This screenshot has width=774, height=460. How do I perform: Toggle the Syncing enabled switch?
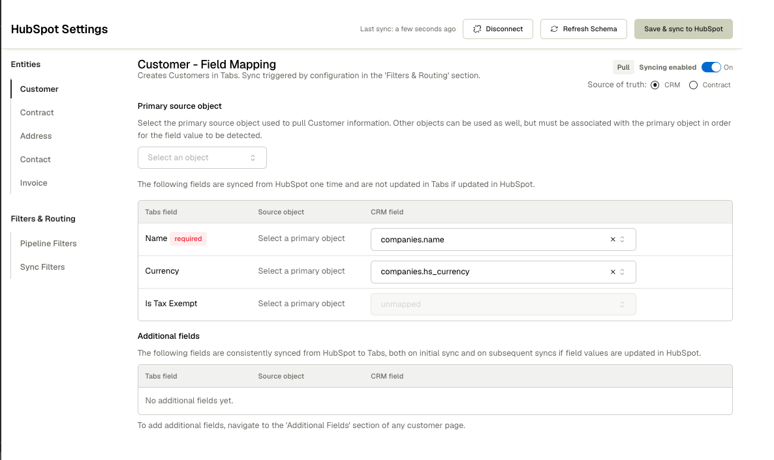[x=711, y=67]
